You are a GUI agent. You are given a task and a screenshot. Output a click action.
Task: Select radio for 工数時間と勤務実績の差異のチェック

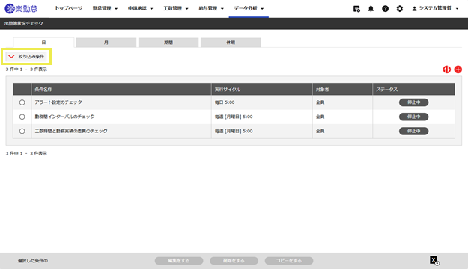point(22,131)
